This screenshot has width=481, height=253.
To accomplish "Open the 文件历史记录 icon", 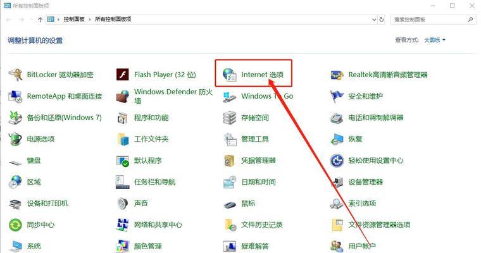I will [230, 225].
